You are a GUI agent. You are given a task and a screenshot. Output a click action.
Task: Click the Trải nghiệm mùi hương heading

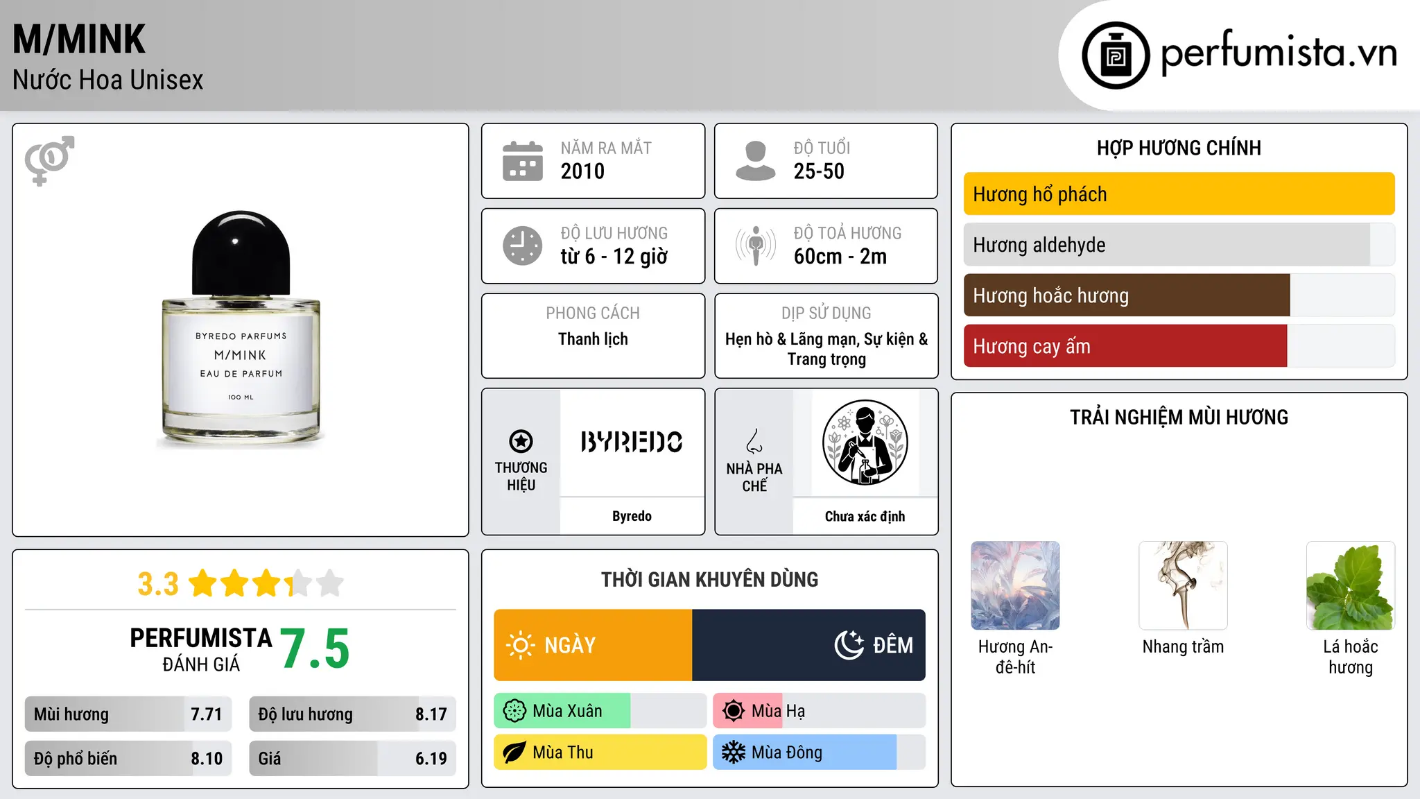tap(1179, 417)
